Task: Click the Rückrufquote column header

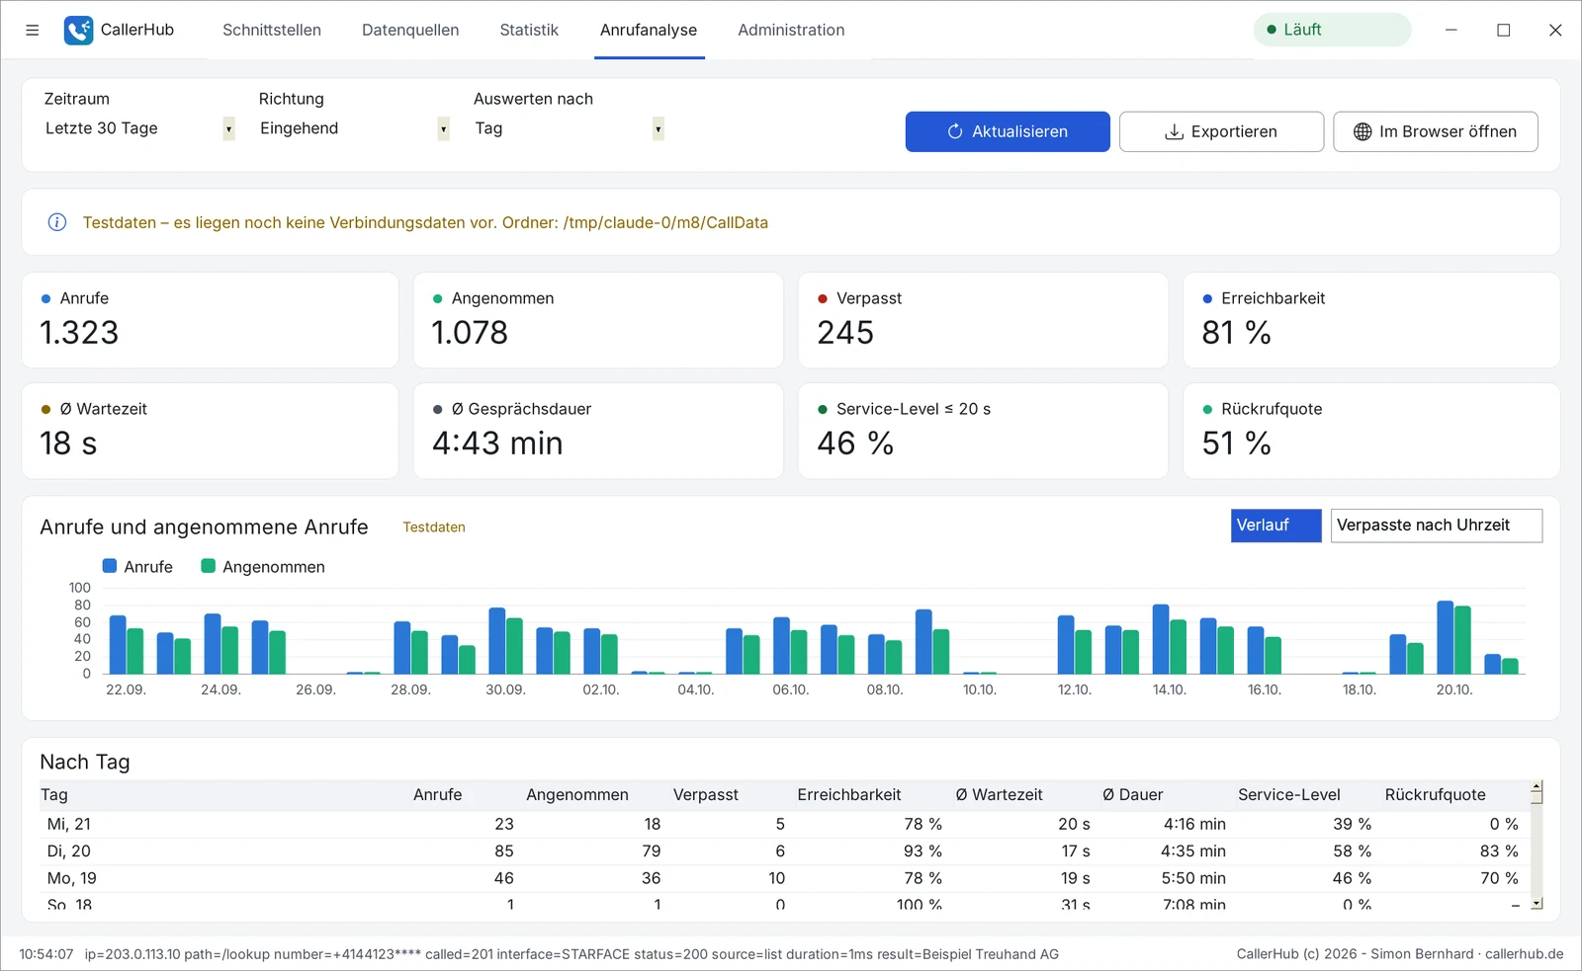Action: 1436,794
